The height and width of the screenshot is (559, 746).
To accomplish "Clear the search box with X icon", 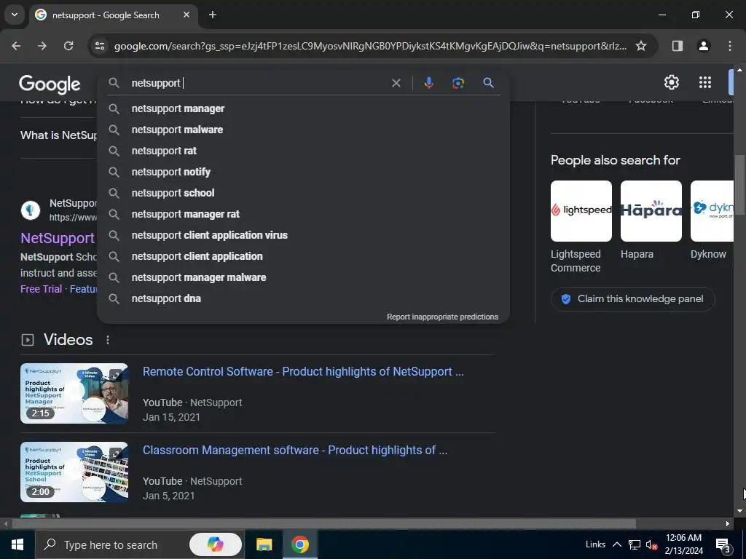I will pos(396,83).
